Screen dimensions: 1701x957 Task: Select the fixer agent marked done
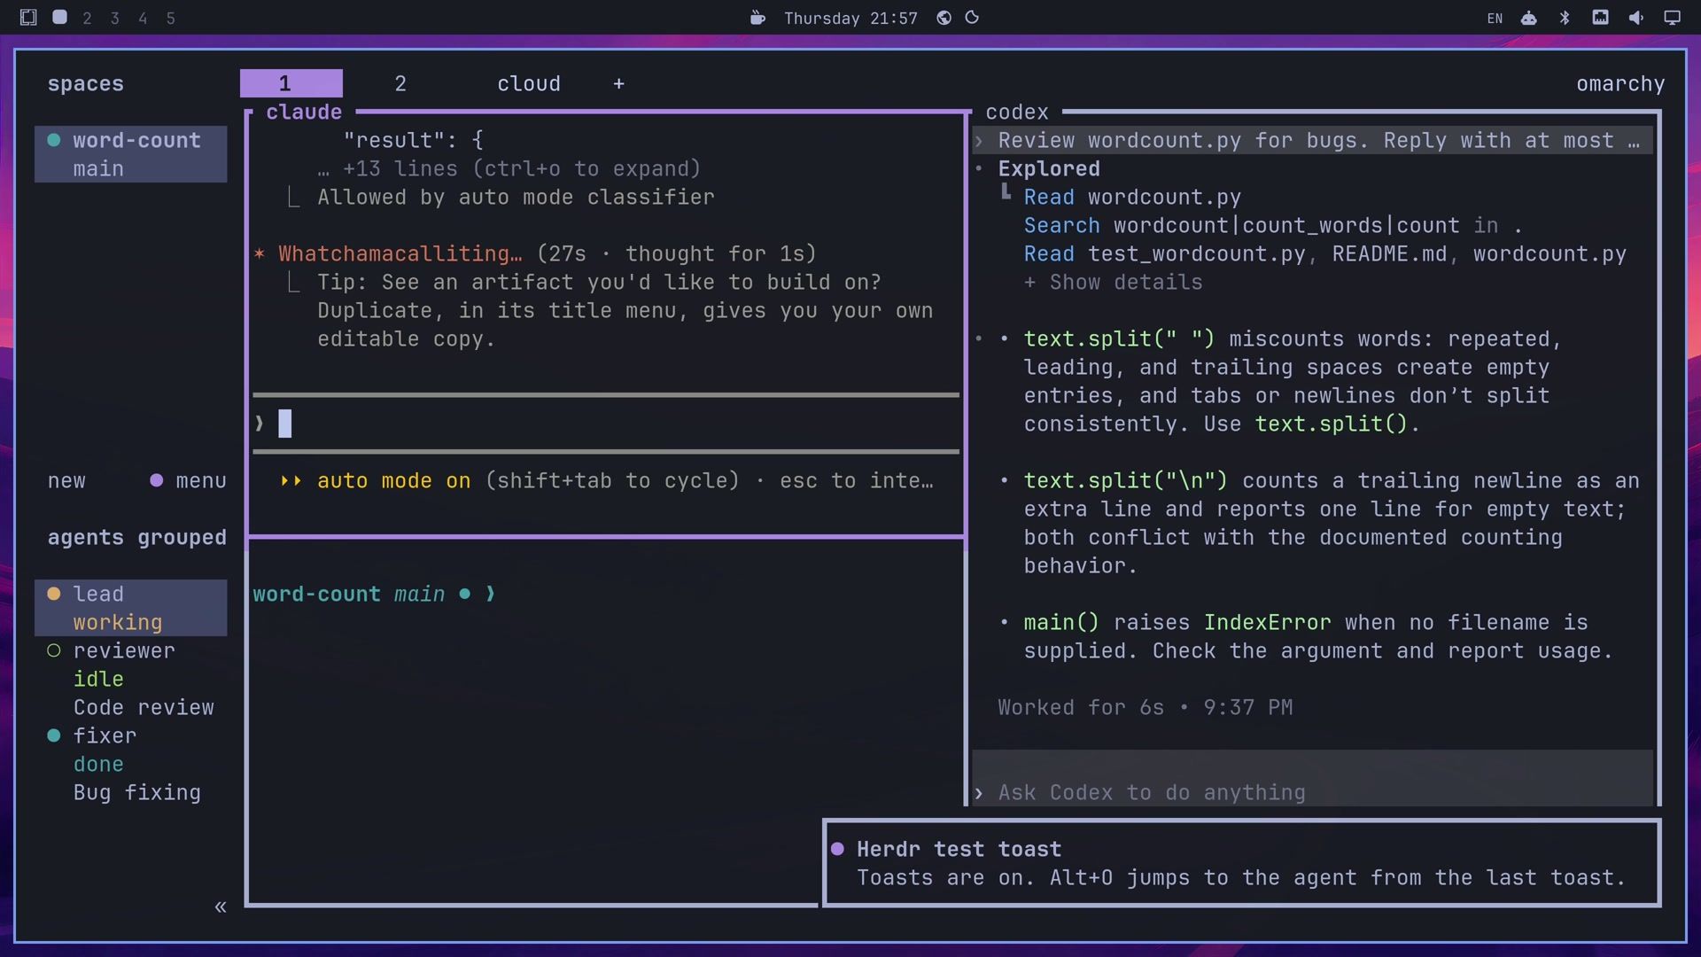(131, 764)
